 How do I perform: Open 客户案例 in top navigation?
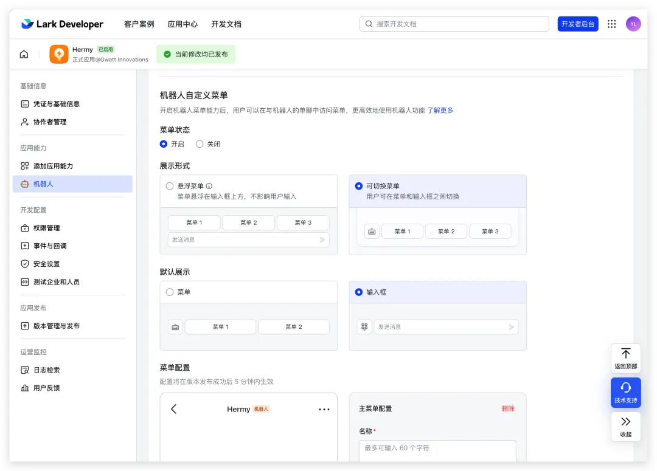pos(139,24)
